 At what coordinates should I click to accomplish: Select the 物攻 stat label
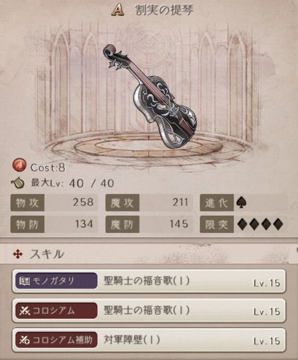tap(27, 203)
